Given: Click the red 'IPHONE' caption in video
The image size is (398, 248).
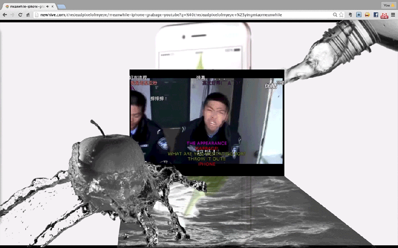Looking at the screenshot, I should tap(206, 164).
